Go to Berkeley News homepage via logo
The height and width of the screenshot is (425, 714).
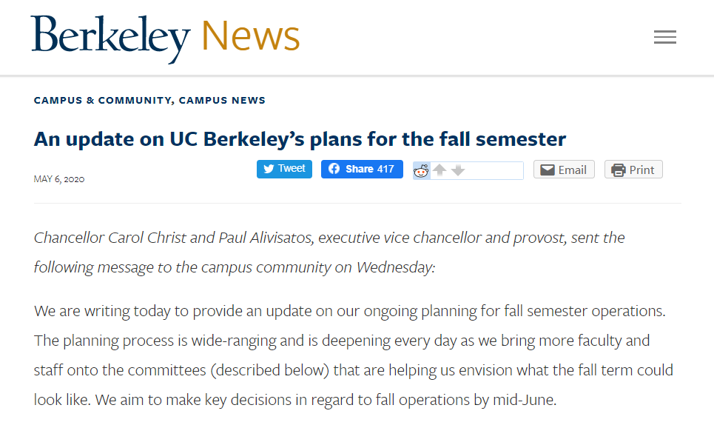point(165,39)
